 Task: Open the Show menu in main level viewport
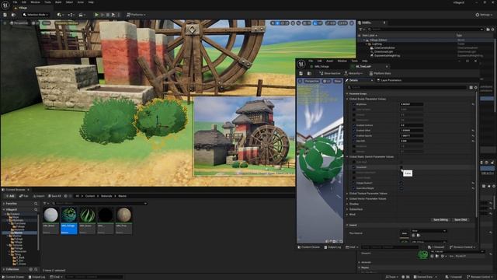pyautogui.click(x=47, y=23)
